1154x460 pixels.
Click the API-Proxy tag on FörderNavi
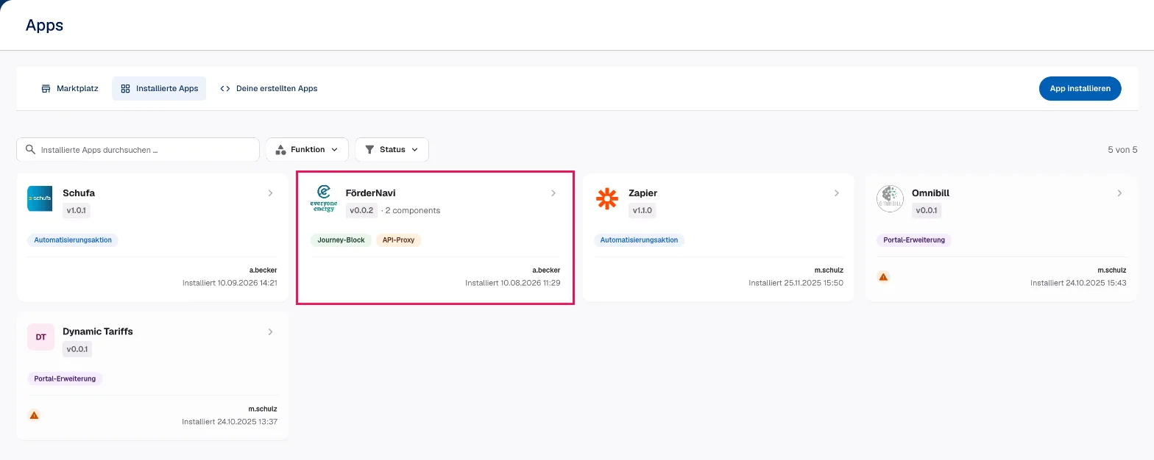tap(399, 240)
